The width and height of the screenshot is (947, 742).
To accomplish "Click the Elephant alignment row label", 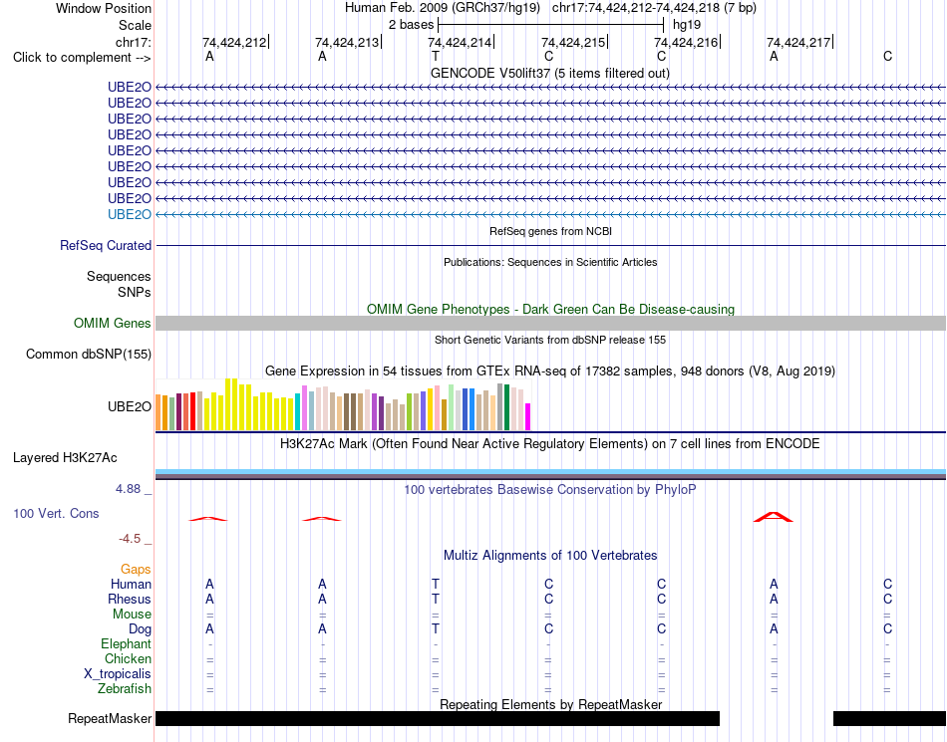I will point(126,643).
